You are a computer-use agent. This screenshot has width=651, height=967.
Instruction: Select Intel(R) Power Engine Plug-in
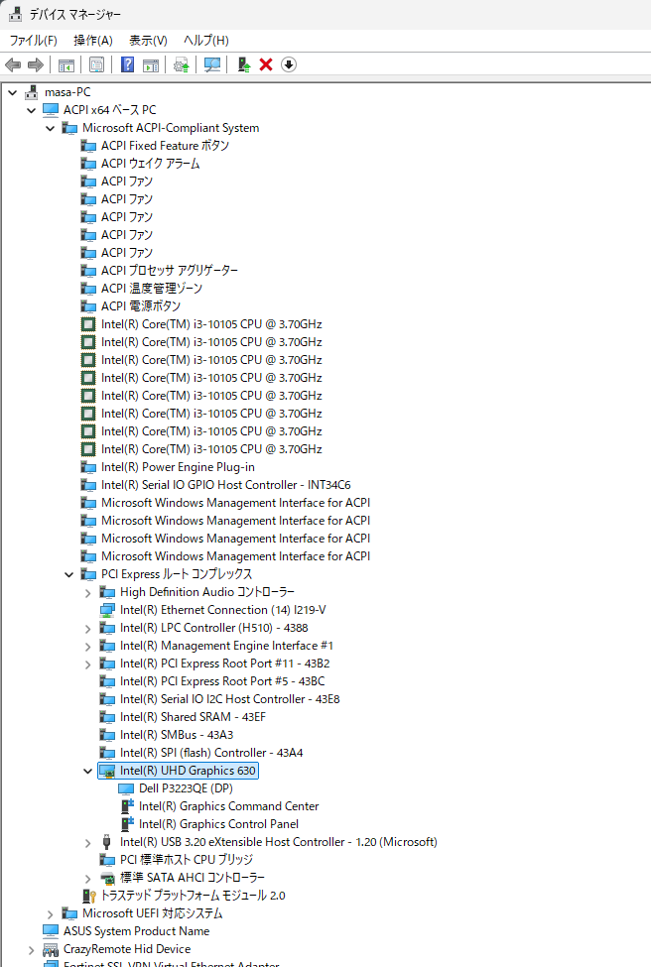coord(178,467)
